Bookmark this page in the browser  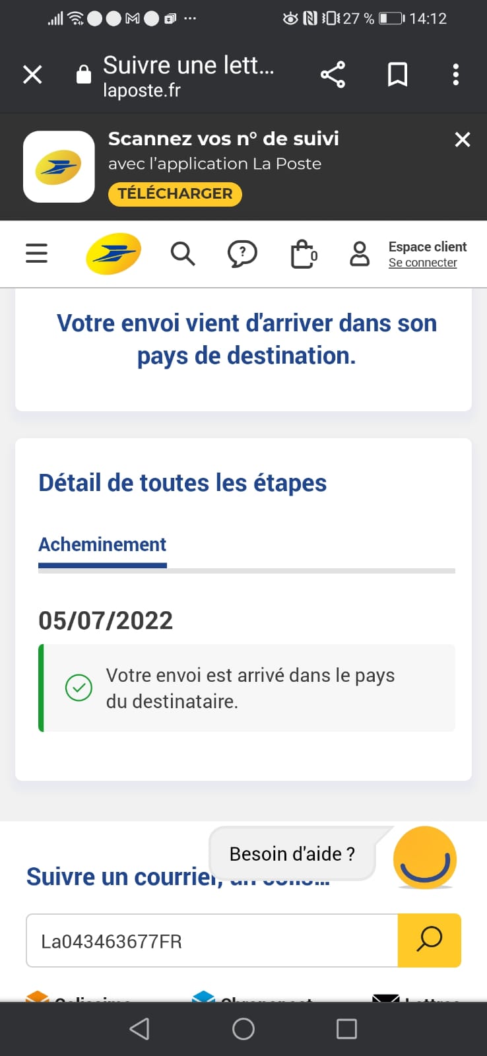tap(397, 75)
